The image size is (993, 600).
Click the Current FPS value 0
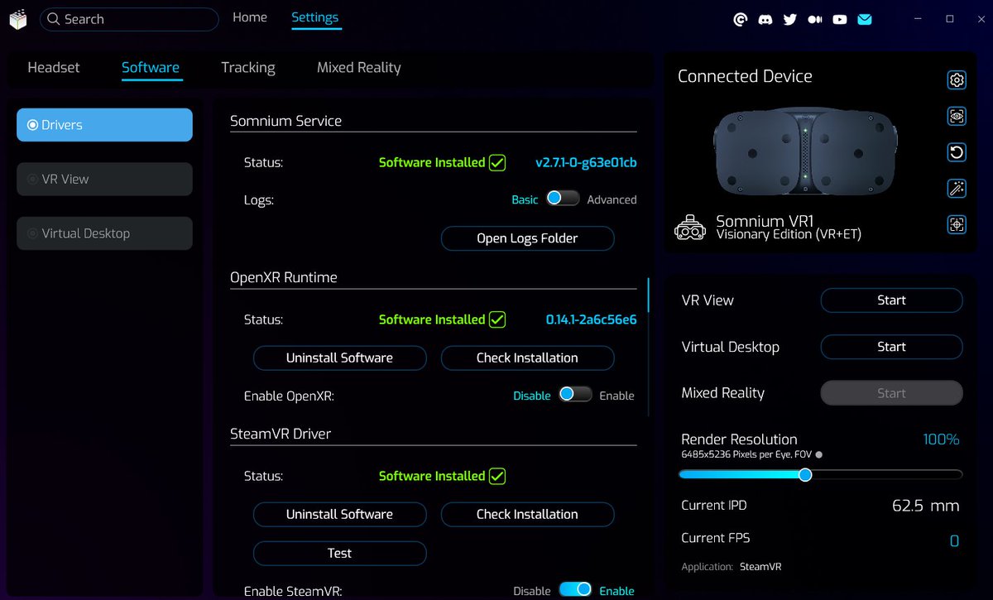pyautogui.click(x=954, y=541)
